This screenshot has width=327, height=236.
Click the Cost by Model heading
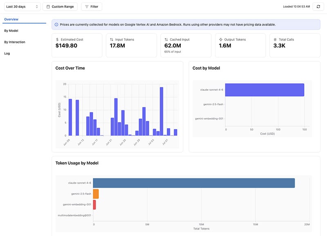(206, 68)
